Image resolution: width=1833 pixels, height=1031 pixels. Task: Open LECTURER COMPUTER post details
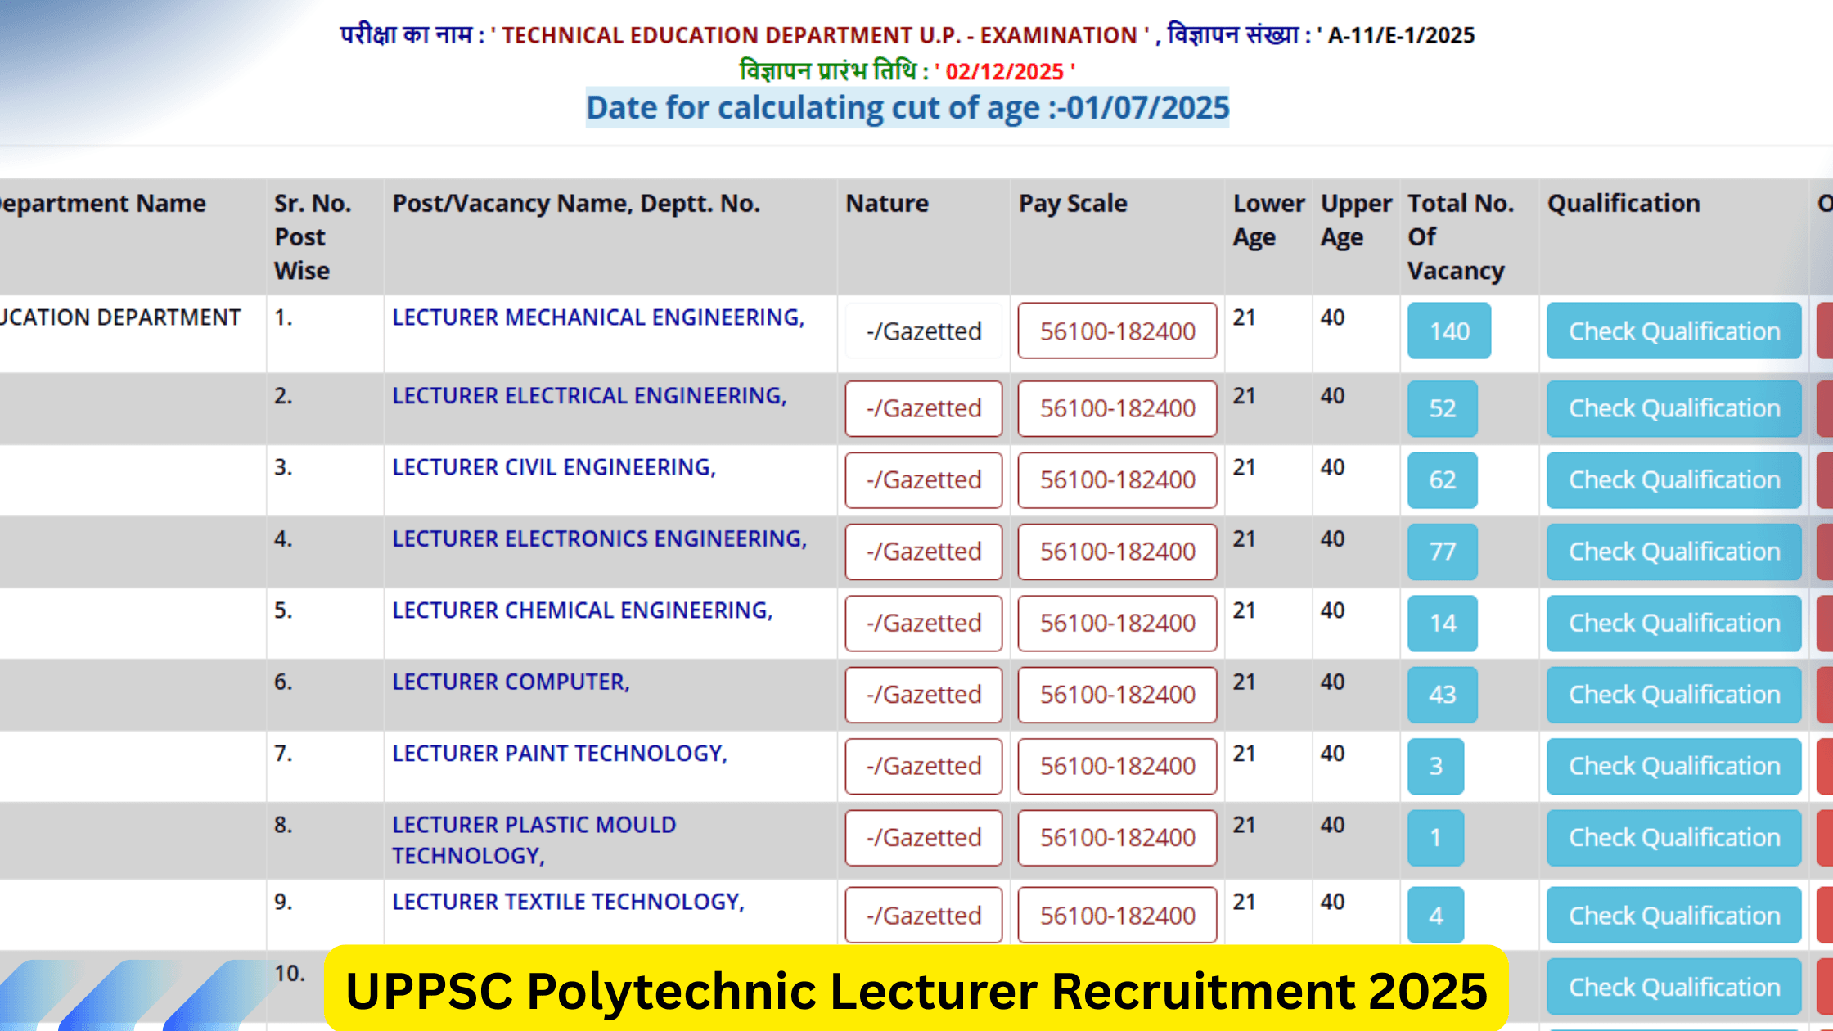pos(511,681)
